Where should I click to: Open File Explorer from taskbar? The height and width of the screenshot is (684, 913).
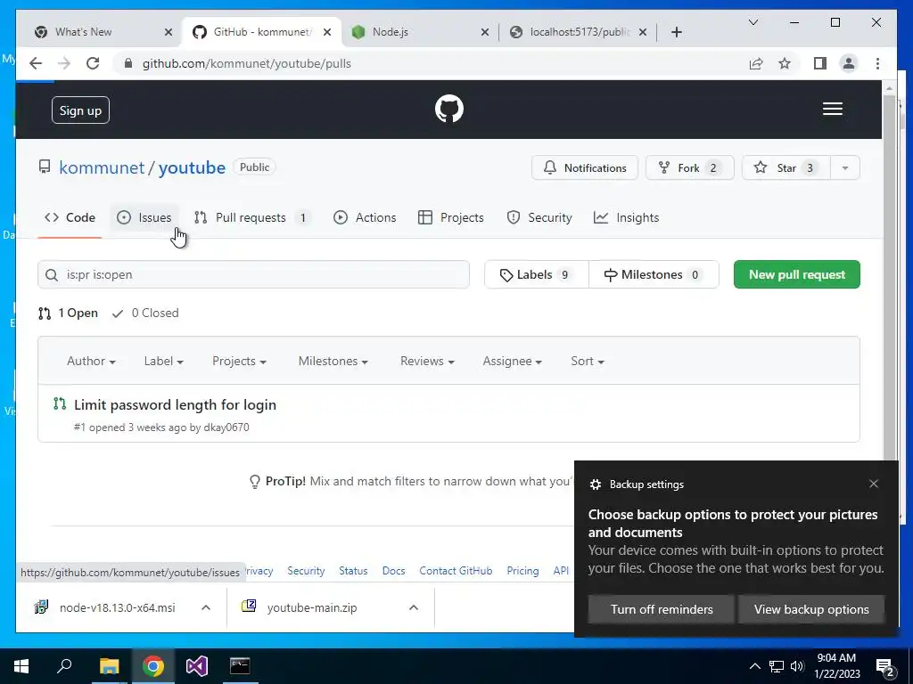[109, 666]
